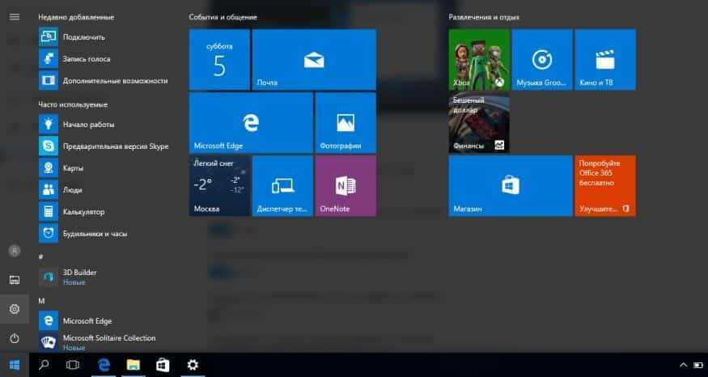Open the Microsoft Edge wide tile

(x=251, y=123)
